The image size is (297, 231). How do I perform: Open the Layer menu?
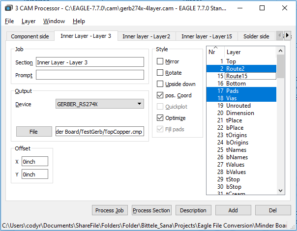tap(28, 21)
